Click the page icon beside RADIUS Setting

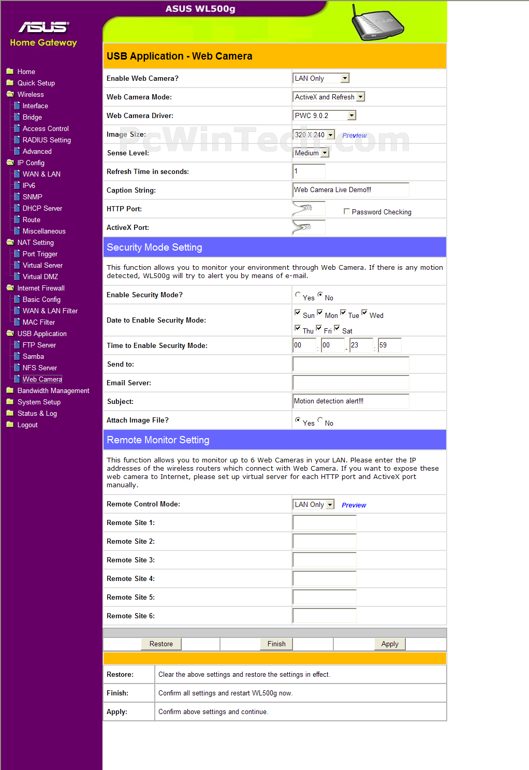click(17, 140)
